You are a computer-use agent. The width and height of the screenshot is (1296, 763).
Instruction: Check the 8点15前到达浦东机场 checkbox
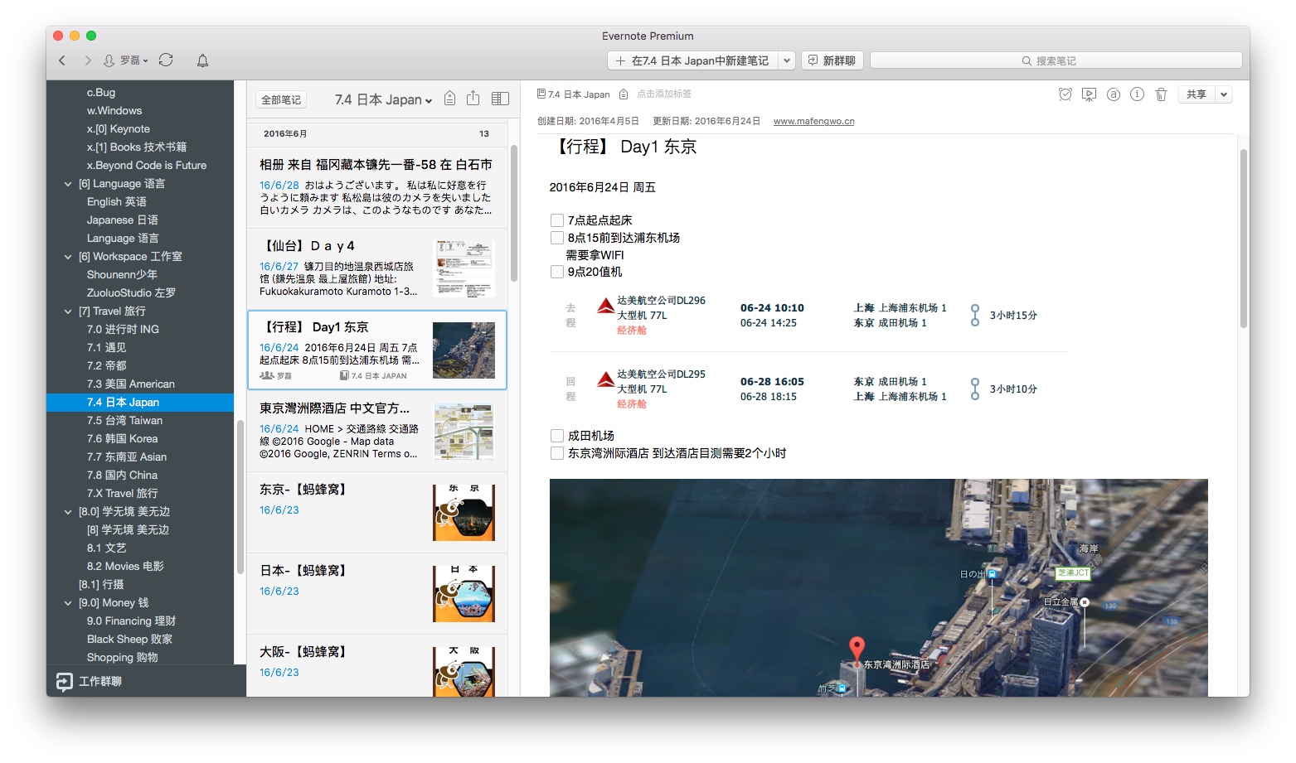coord(557,238)
